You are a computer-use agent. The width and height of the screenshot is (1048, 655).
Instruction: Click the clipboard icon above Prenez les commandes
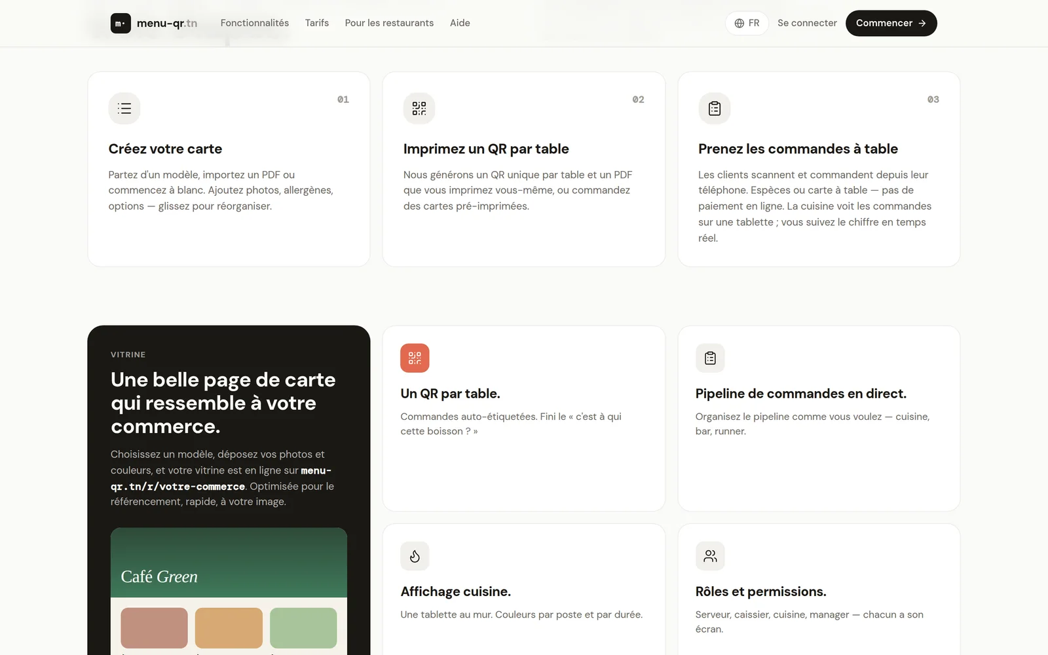click(x=715, y=108)
